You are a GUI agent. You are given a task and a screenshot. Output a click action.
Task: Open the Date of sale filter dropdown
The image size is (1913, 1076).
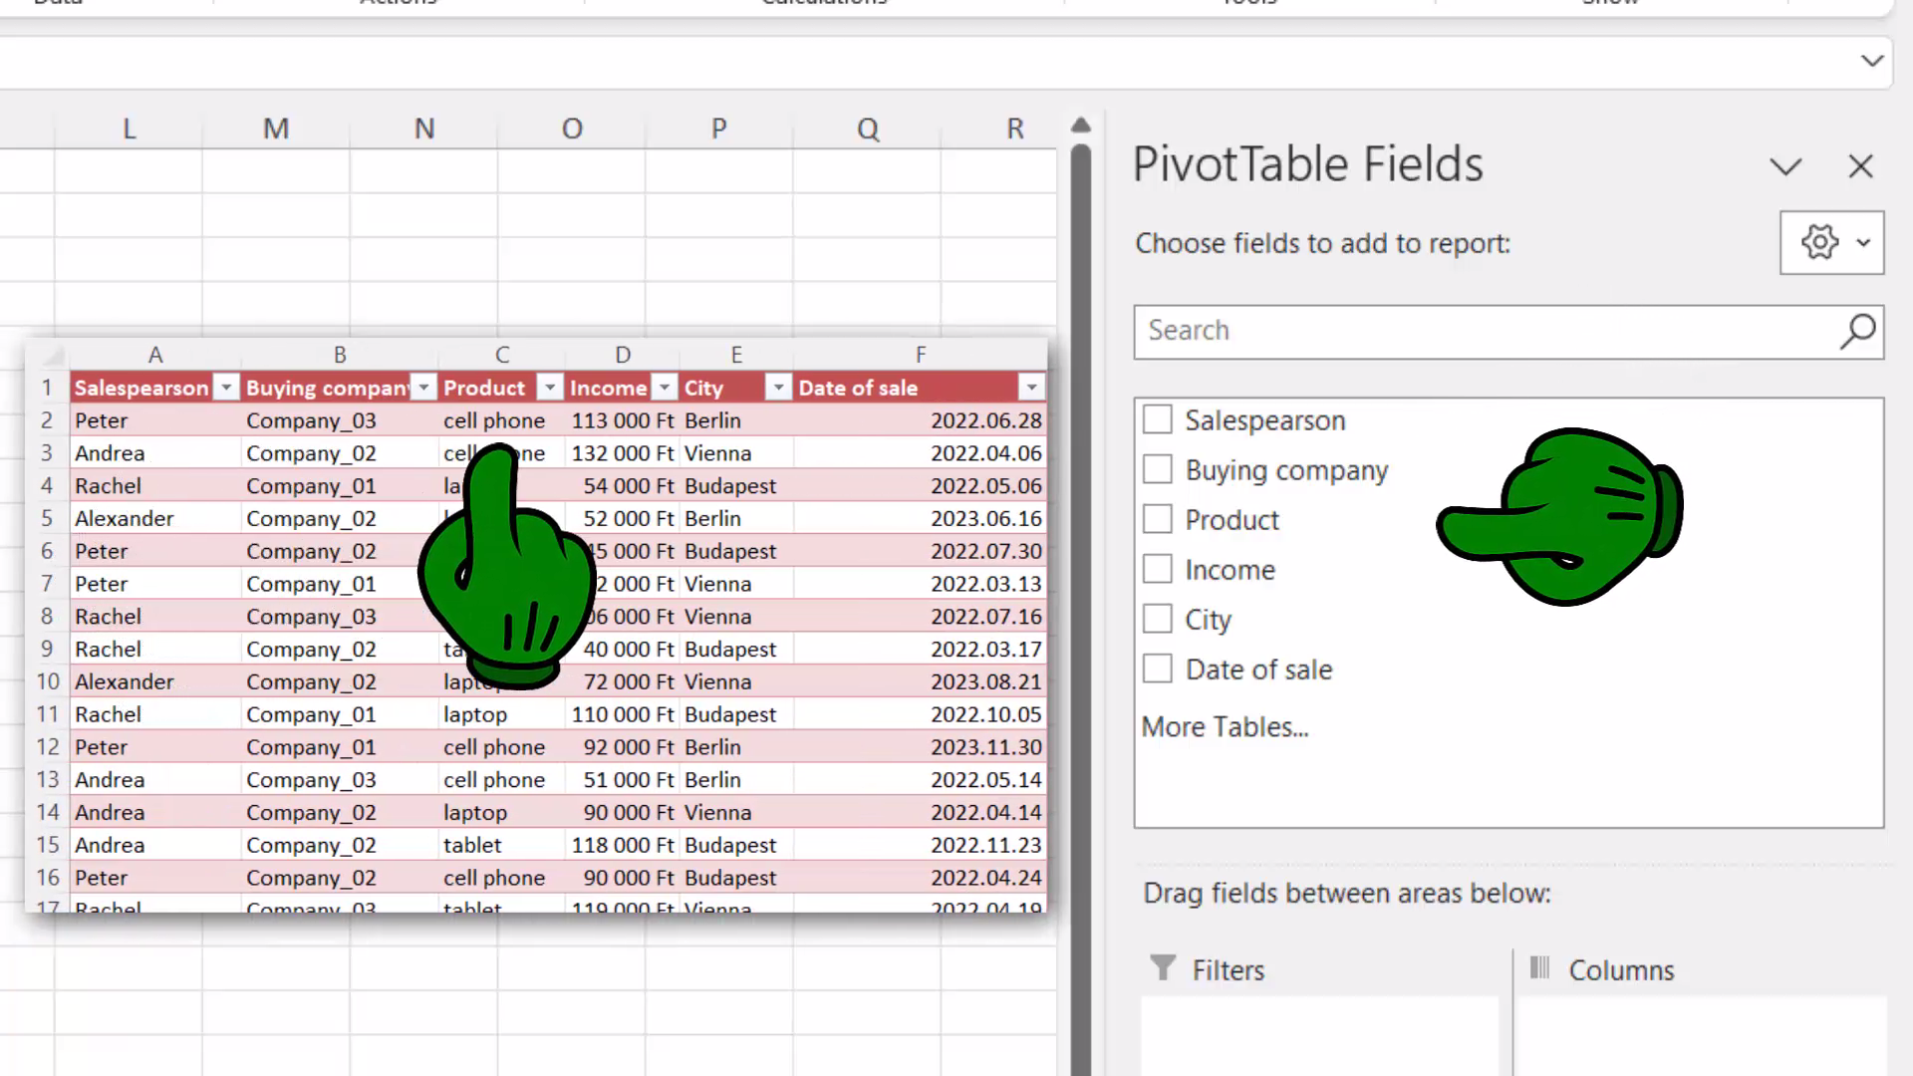click(x=1031, y=388)
